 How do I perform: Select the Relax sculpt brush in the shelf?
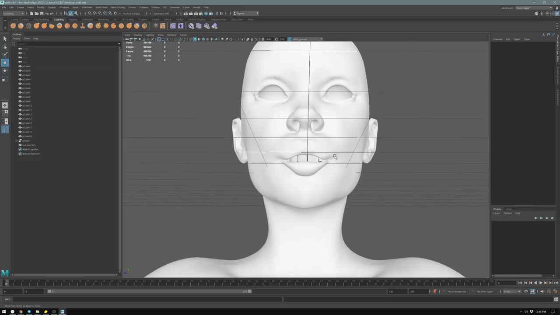coord(28,26)
